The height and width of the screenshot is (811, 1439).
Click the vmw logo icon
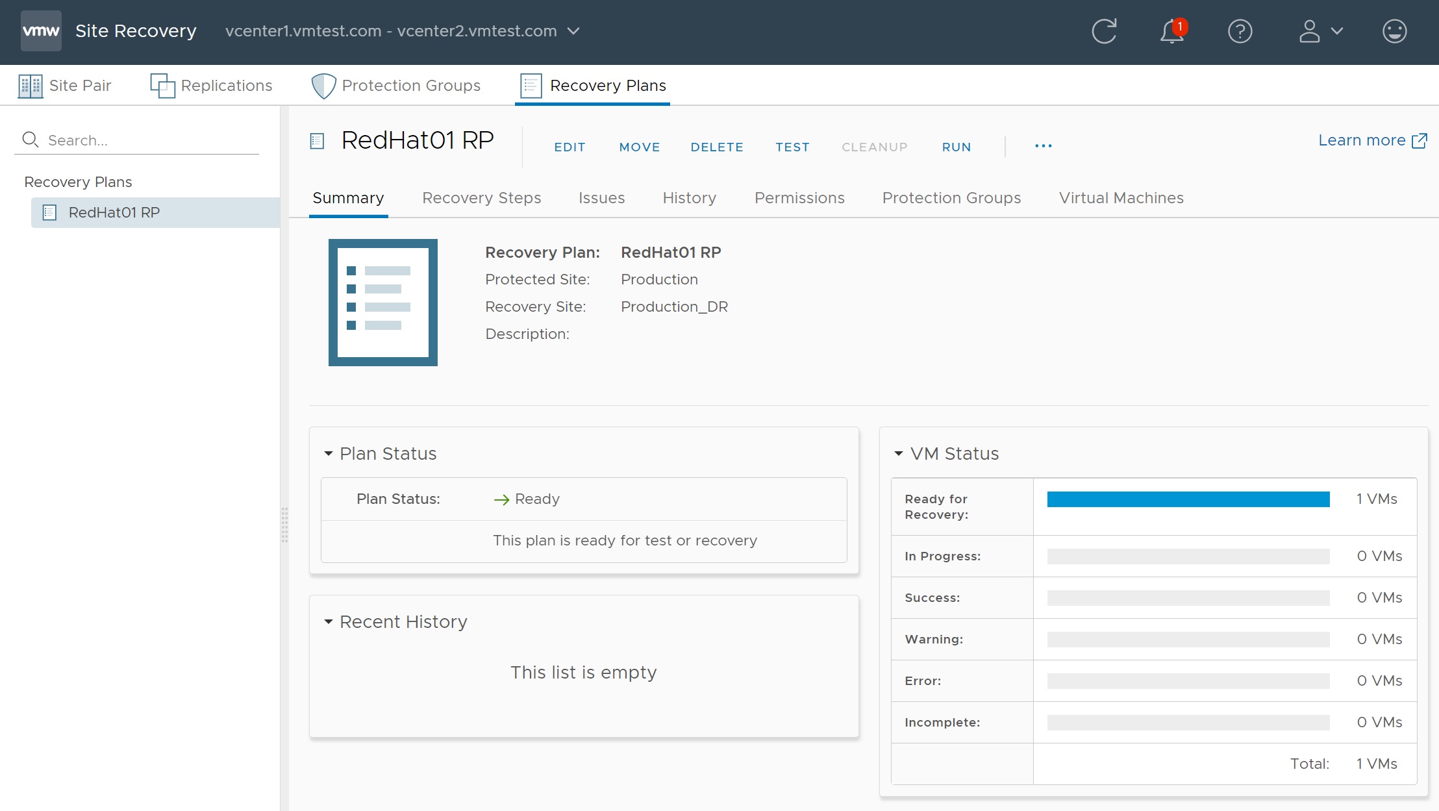41,31
